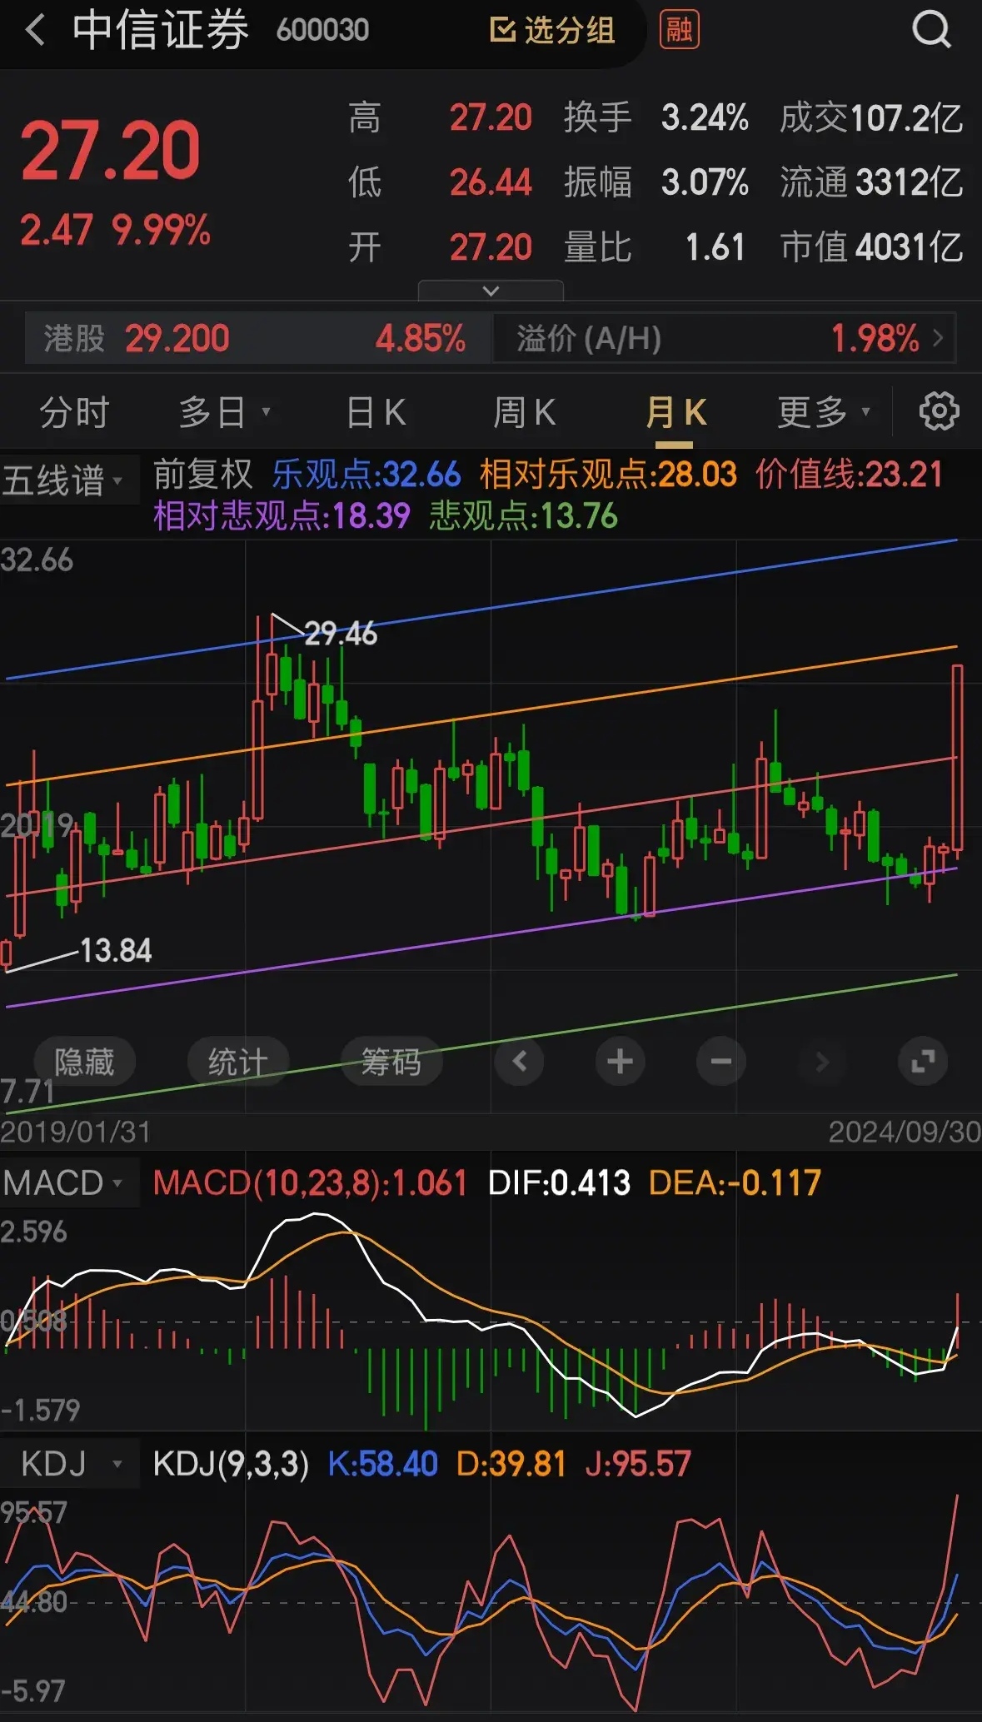Tap the 成交107.2亿 volume value
The image size is (982, 1722).
point(871,117)
